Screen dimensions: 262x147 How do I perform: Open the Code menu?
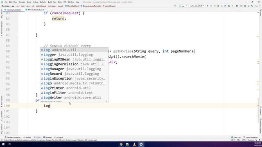(x=29, y=2)
